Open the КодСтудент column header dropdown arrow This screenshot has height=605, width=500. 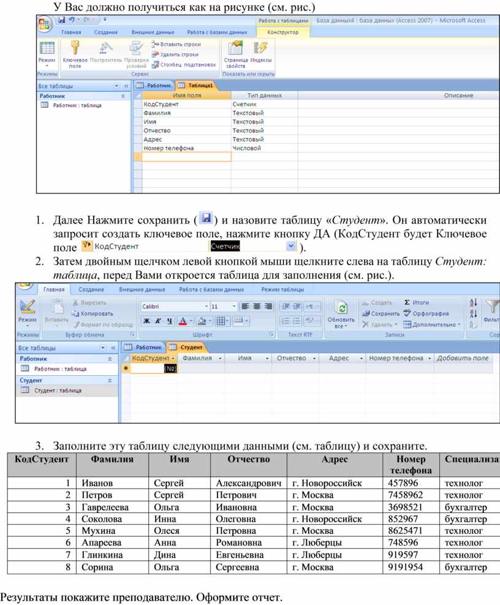173,359
